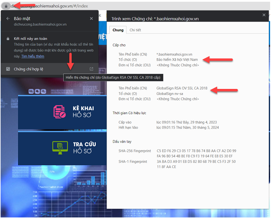The width and height of the screenshot is (271, 218).
Task: Close the certificate viewer window
Action: pyautogui.click(x=264, y=15)
